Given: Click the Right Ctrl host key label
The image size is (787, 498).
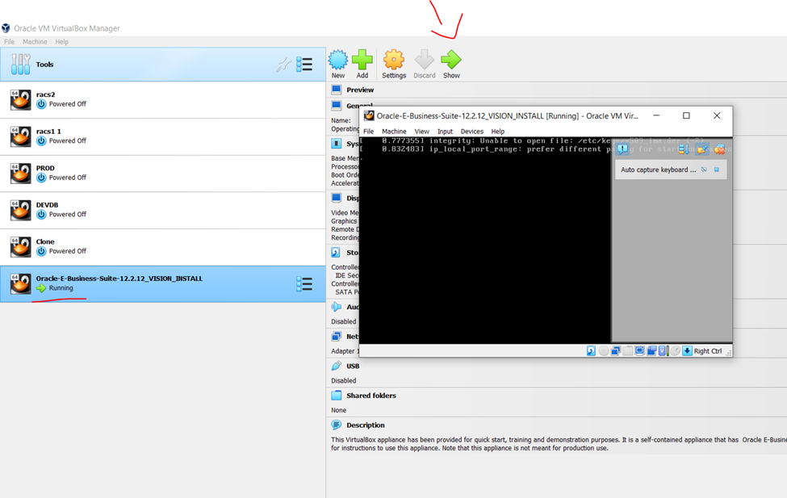Looking at the screenshot, I should coord(708,351).
